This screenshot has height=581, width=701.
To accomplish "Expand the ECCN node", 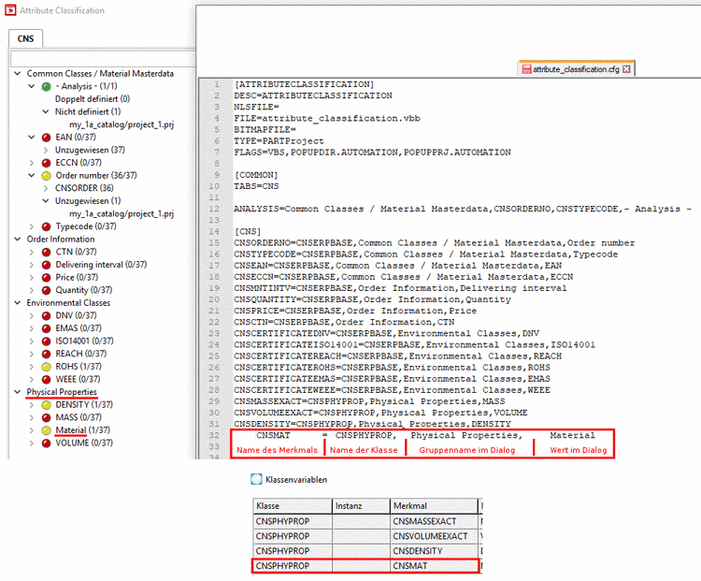I will pyautogui.click(x=31, y=163).
